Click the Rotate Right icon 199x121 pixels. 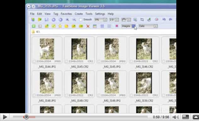[x=171, y=19]
